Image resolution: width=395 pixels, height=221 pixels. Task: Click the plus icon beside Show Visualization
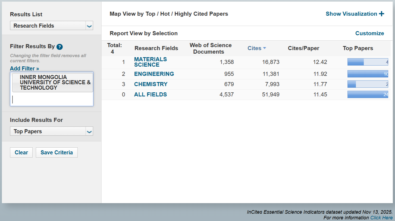pyautogui.click(x=381, y=14)
